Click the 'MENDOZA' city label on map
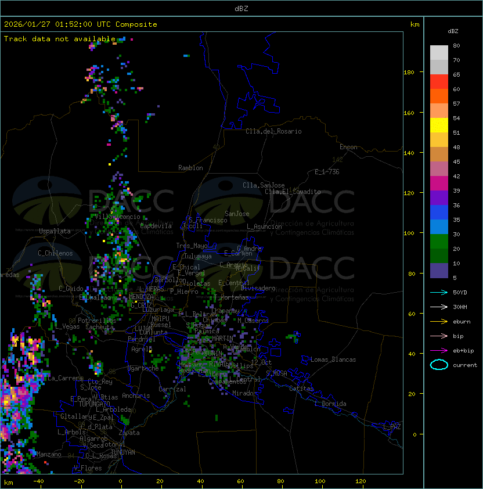The width and height of the screenshot is (483, 489). pyautogui.click(x=141, y=297)
